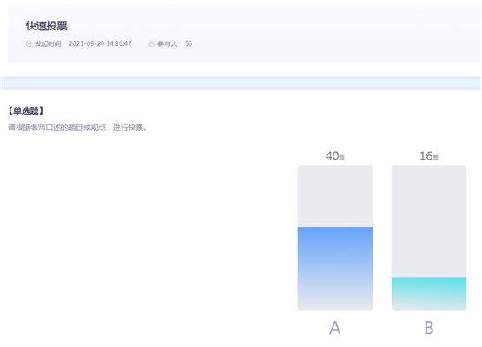This screenshot has width=482, height=347.
Task: Click the gray unfilled portion of bar B
Action: (429, 221)
